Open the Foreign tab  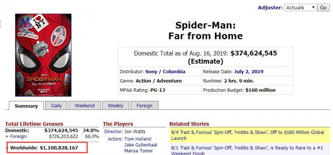(145, 105)
